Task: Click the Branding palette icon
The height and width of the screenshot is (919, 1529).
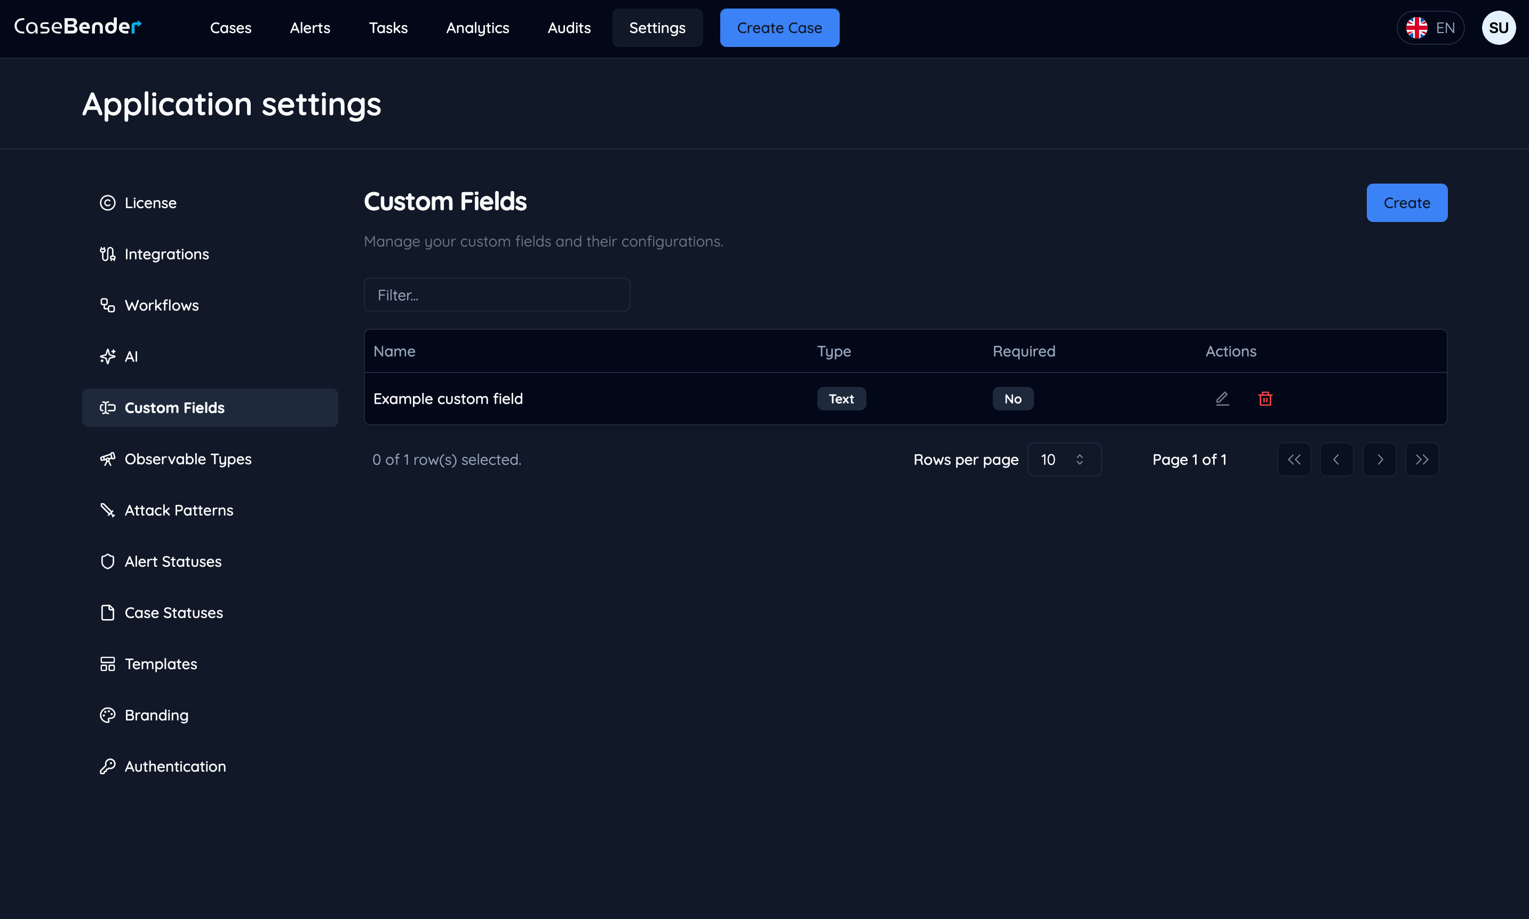Action: (x=107, y=715)
